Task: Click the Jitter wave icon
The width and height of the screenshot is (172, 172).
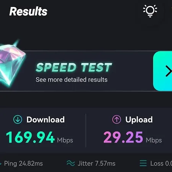Action: click(71, 163)
